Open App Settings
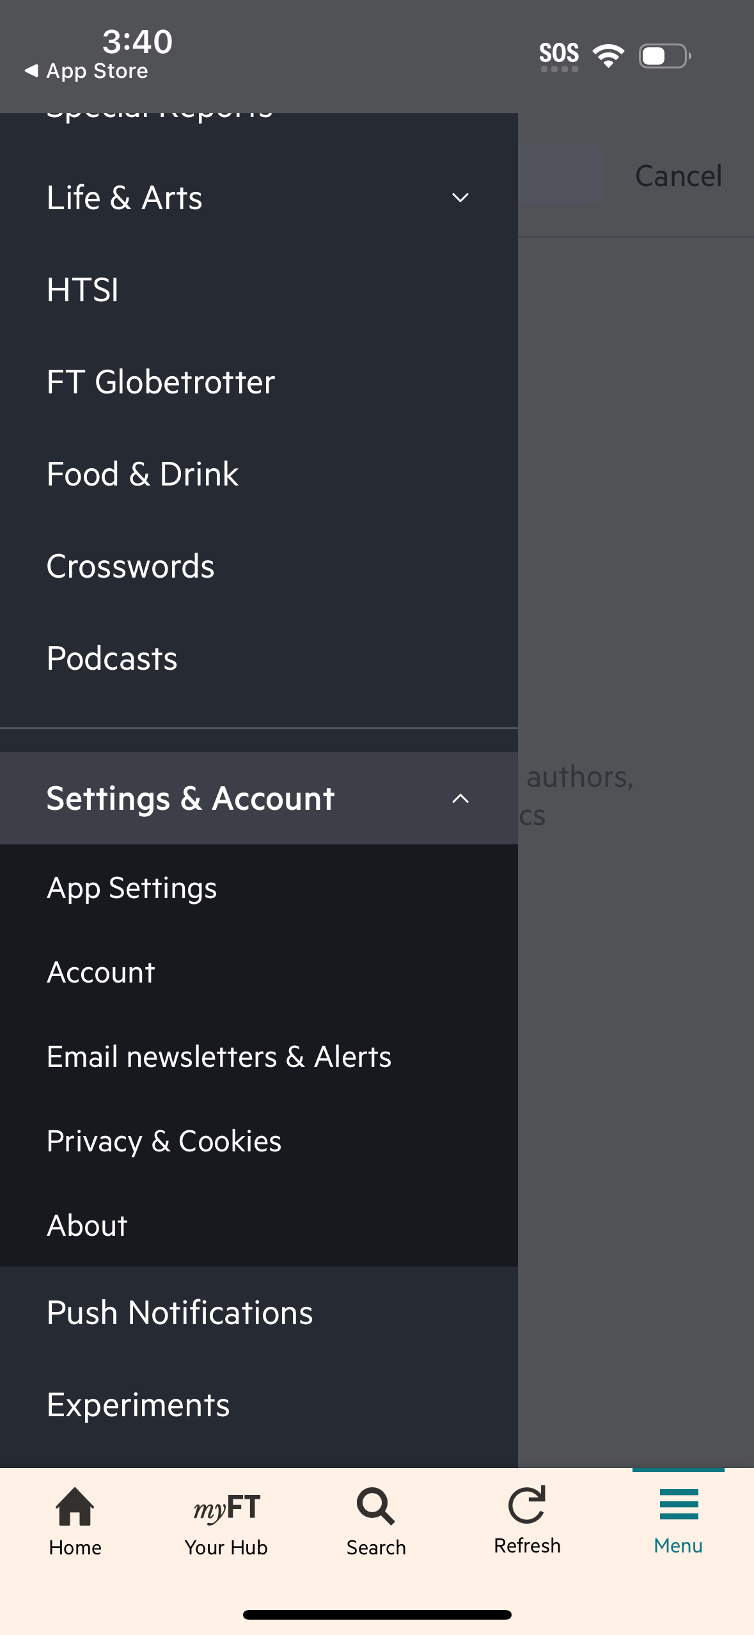 132,888
